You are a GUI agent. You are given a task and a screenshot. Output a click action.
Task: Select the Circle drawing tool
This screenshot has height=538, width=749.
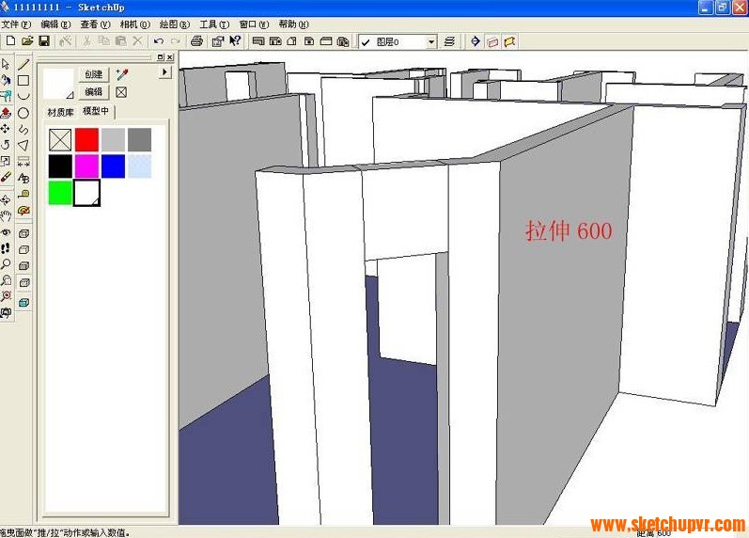[x=23, y=113]
